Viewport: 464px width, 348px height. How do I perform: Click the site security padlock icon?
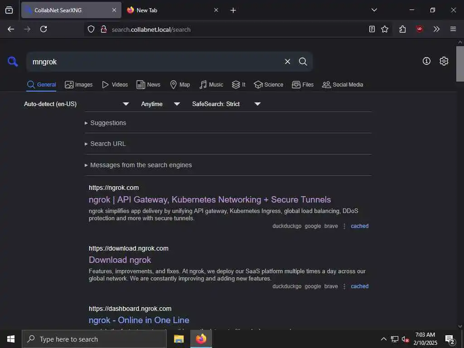click(104, 29)
